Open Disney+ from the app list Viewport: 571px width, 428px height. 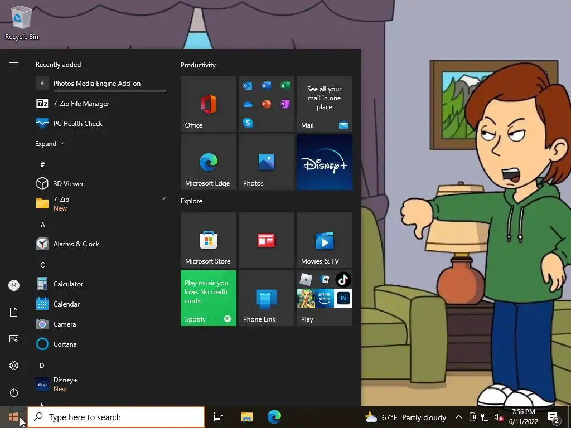pos(100,385)
